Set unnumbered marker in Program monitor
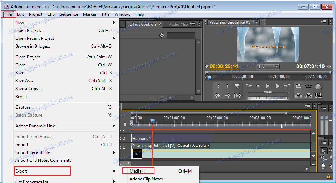The width and height of the screenshot is (336, 183). [x=237, y=86]
